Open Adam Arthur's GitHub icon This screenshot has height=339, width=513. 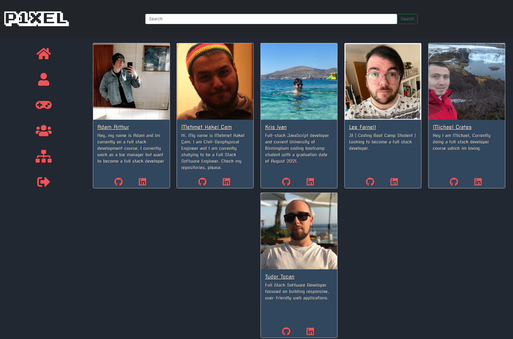(118, 182)
